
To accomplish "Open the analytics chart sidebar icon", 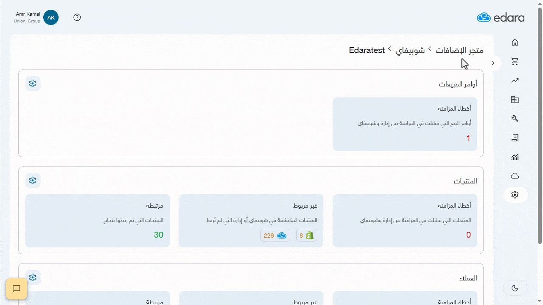I will coord(515,157).
